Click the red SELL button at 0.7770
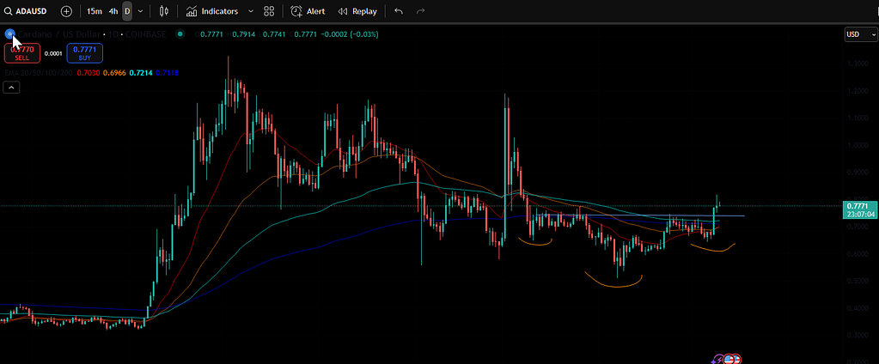The height and width of the screenshot is (364, 879). pyautogui.click(x=21, y=53)
